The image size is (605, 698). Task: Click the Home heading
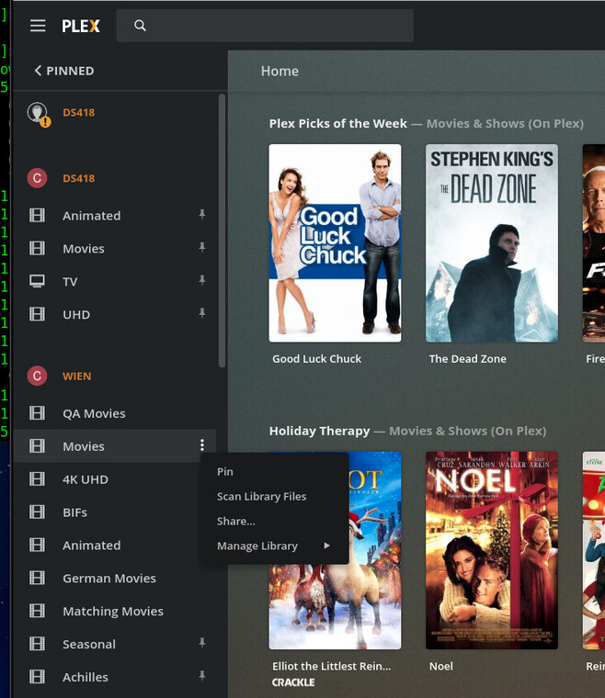click(x=280, y=72)
